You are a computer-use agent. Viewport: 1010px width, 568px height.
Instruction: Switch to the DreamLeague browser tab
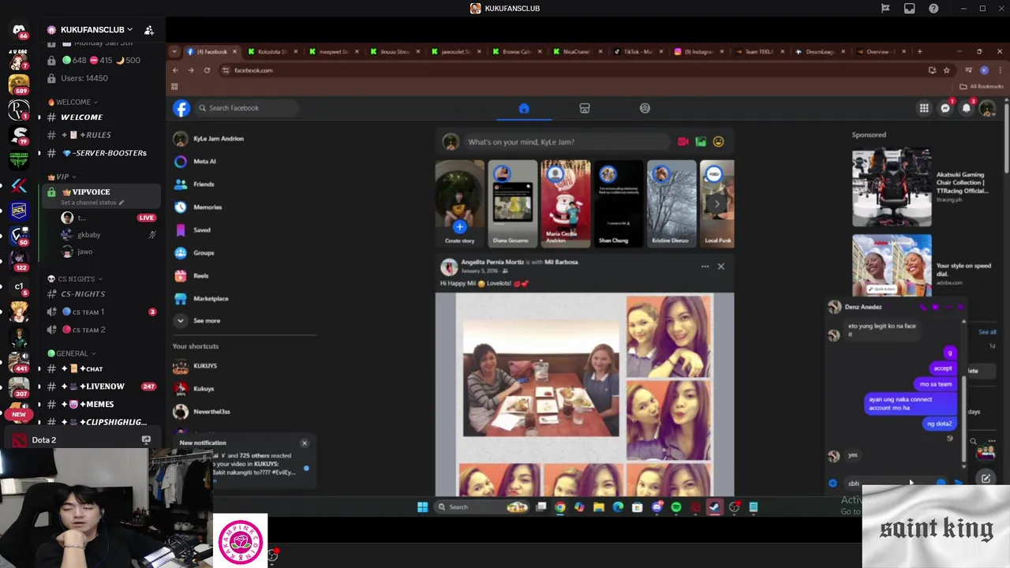coord(821,51)
